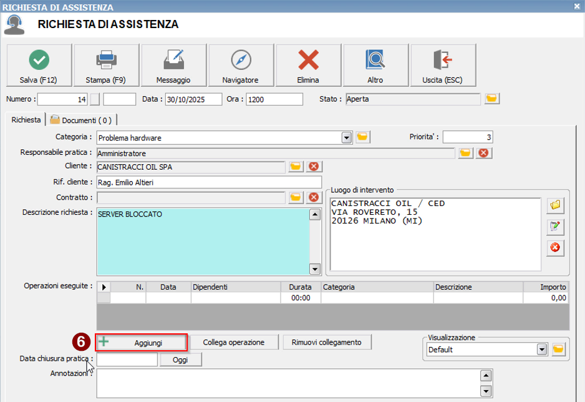Delete the request with Elimina
585x402 pixels.
(308, 66)
